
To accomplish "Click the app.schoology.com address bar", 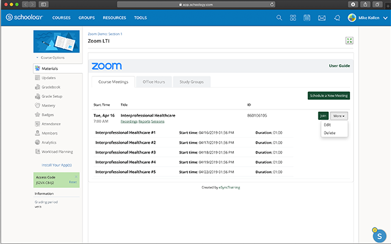I will click(196, 4).
